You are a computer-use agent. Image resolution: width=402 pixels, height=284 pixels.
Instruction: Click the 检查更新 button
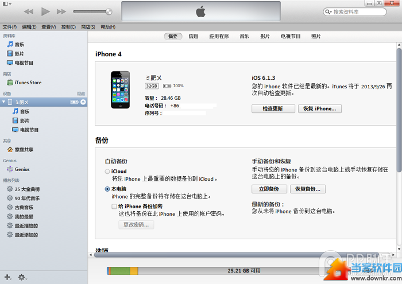pos(273,108)
